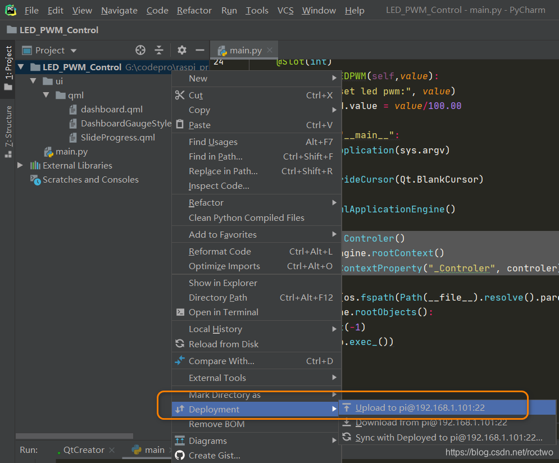
Task: Hide the Project panel with minus icon
Action: [200, 50]
